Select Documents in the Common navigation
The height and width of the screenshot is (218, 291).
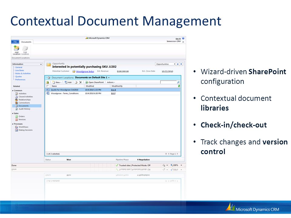(27, 106)
